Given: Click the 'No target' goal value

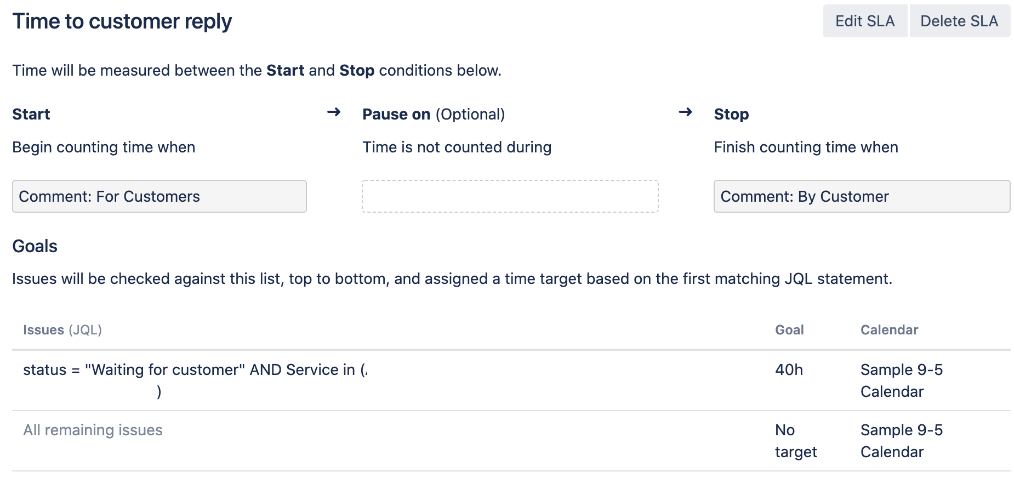Looking at the screenshot, I should (796, 441).
